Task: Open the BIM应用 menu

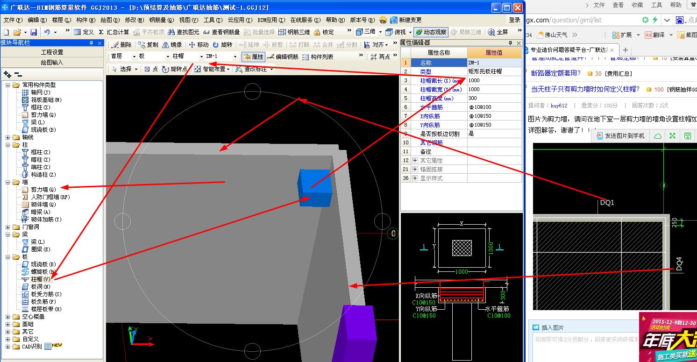Action: click(x=271, y=20)
